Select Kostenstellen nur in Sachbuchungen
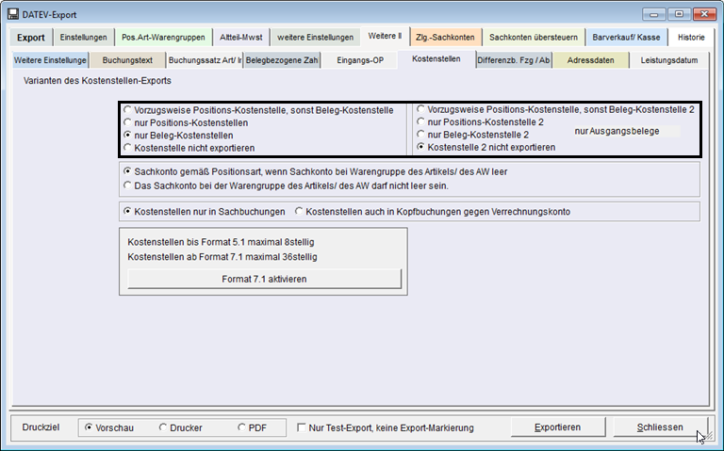 pyautogui.click(x=204, y=211)
